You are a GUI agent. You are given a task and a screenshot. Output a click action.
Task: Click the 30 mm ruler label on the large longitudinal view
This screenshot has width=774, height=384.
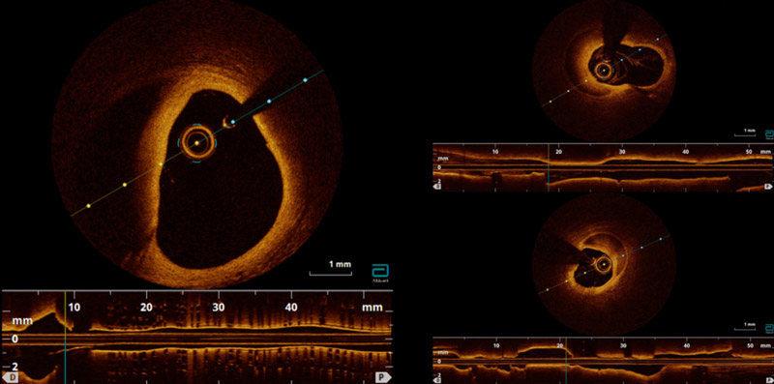click(x=219, y=307)
